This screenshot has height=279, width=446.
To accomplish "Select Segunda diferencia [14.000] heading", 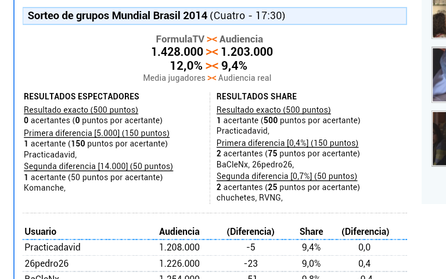I will [98, 166].
